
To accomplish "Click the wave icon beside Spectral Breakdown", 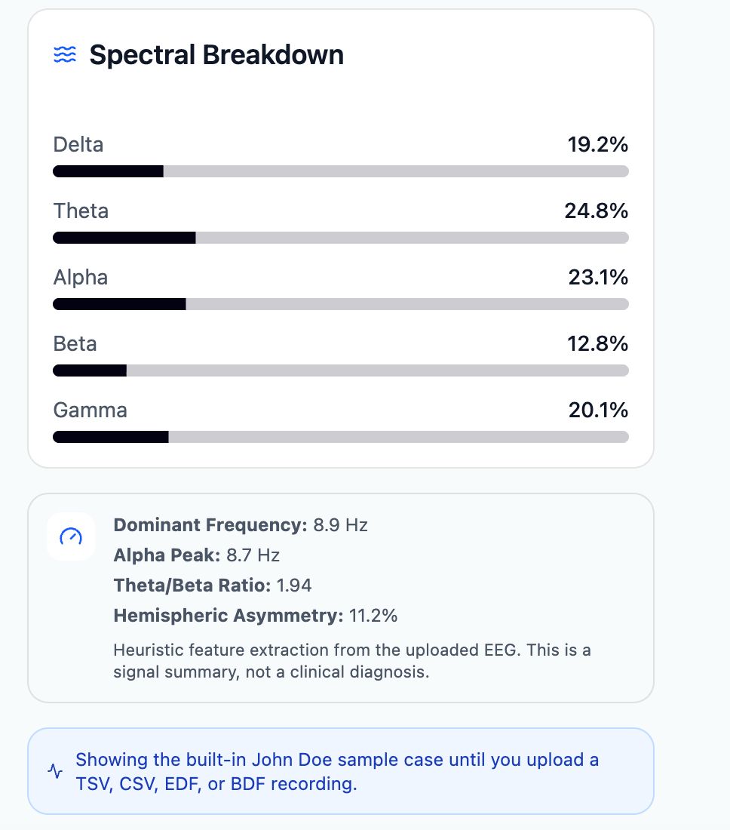I will [65, 54].
